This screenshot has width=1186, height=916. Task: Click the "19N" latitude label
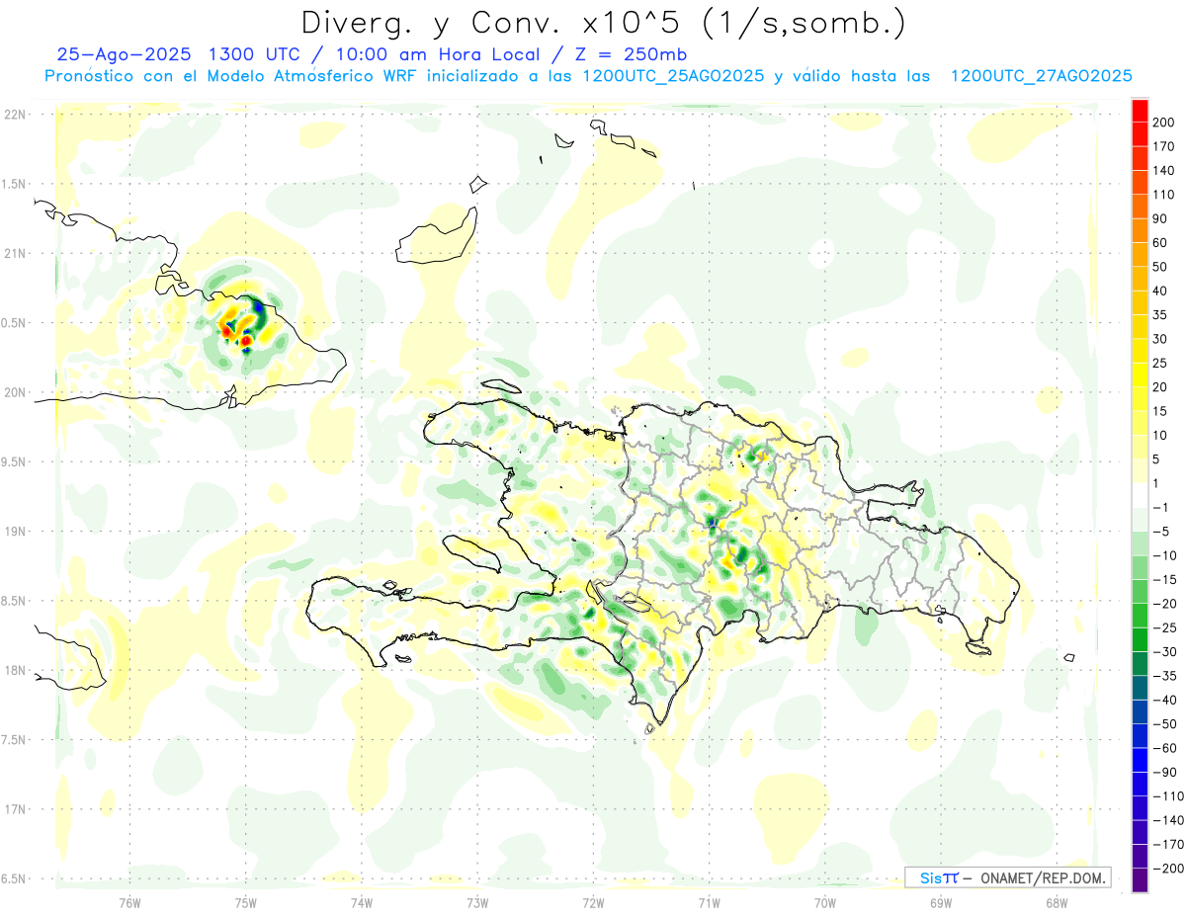pos(15,532)
